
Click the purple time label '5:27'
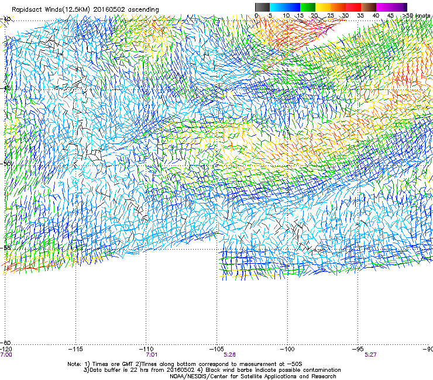click(x=370, y=355)
